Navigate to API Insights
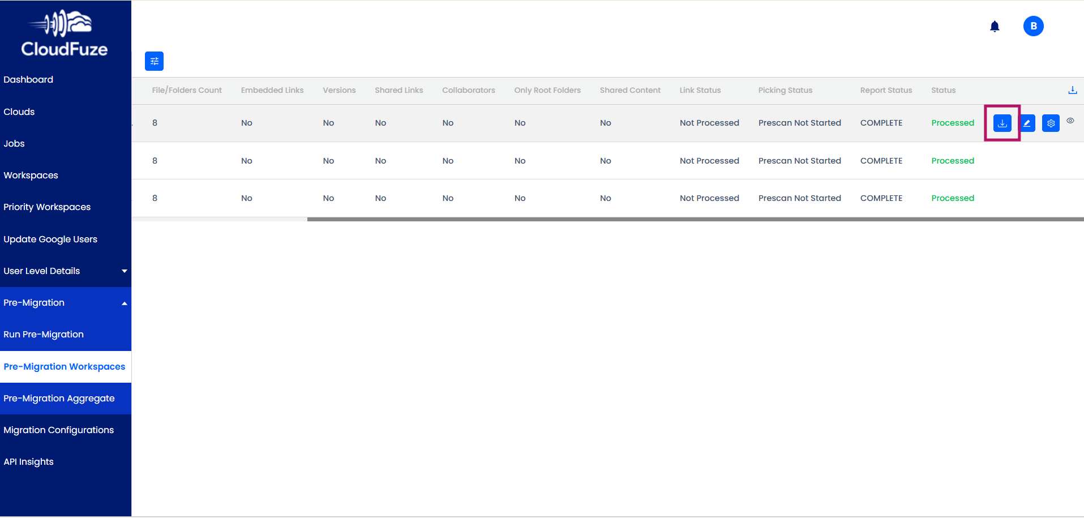Screen dimensions: 1084x518 pyautogui.click(x=28, y=462)
